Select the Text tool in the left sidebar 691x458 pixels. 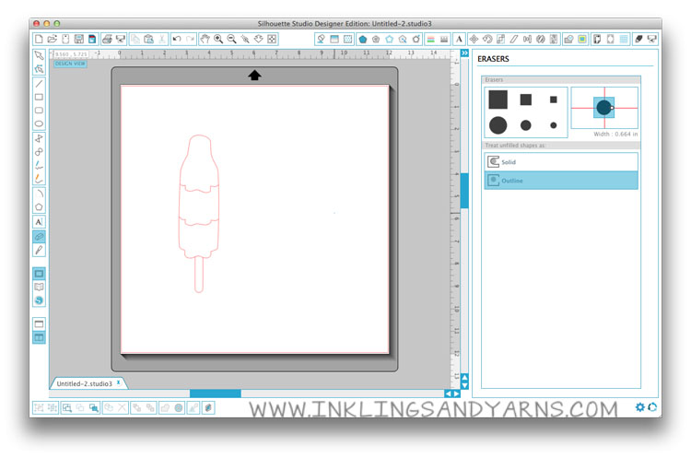pos(39,222)
